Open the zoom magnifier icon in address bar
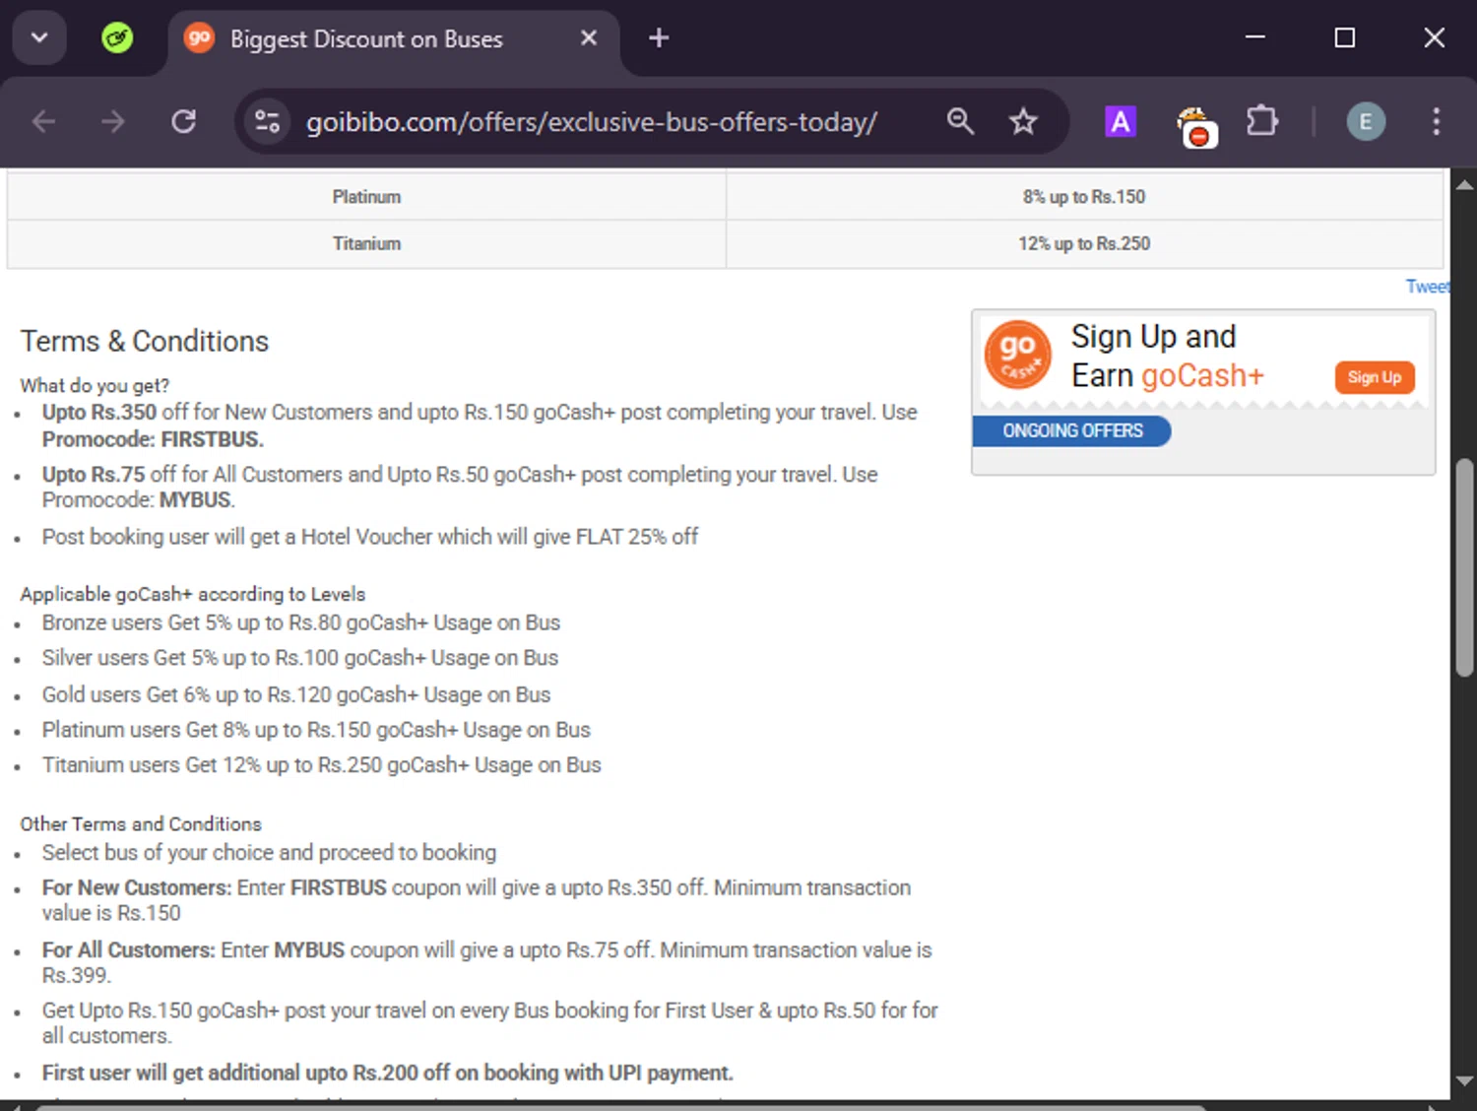Viewport: 1477px width, 1111px height. 960,122
